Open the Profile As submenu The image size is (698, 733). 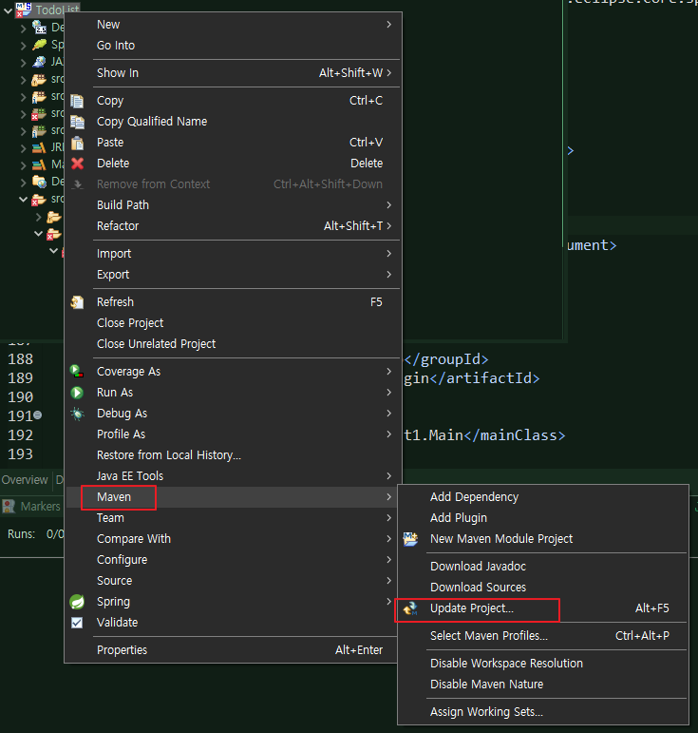click(x=232, y=434)
